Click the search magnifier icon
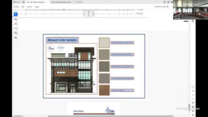The image size is (208, 117). point(168,6)
